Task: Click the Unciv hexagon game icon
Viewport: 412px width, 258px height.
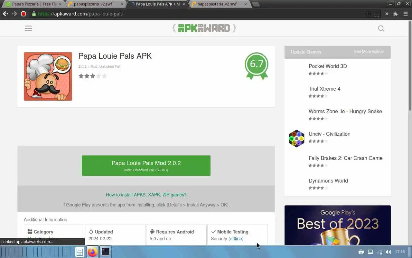Action: point(296,139)
